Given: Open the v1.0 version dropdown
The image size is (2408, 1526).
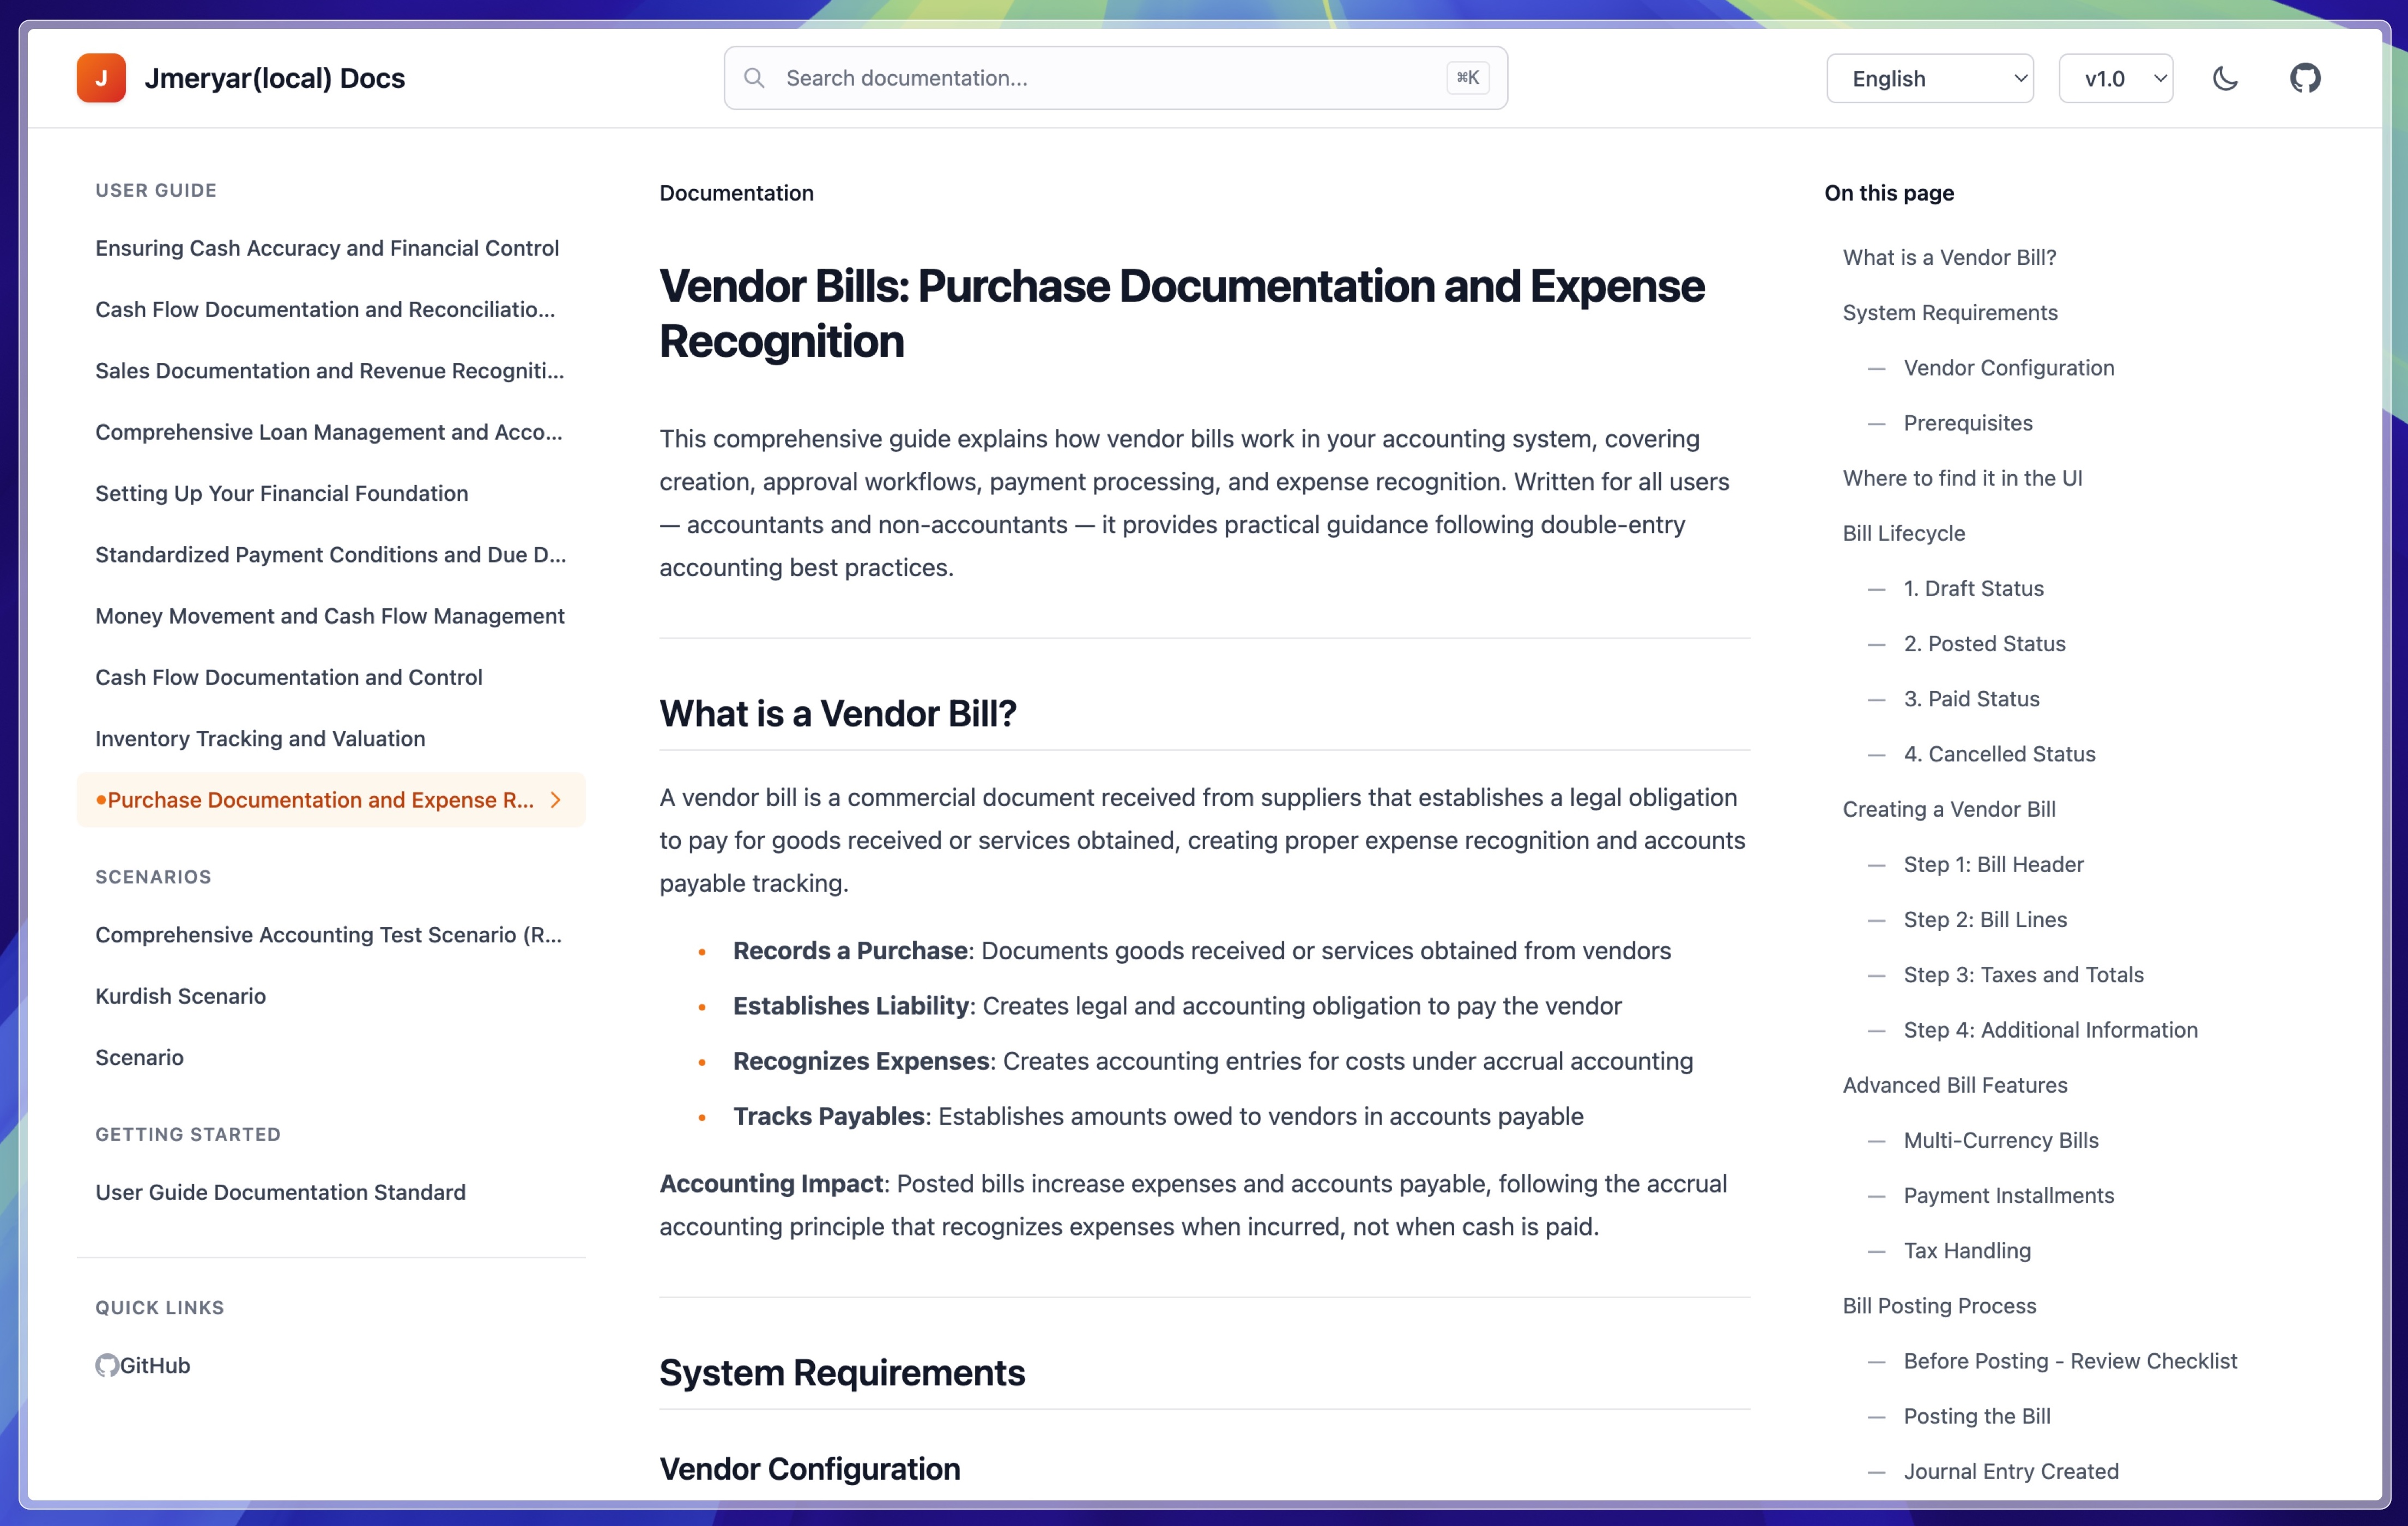Looking at the screenshot, I should tap(2115, 78).
